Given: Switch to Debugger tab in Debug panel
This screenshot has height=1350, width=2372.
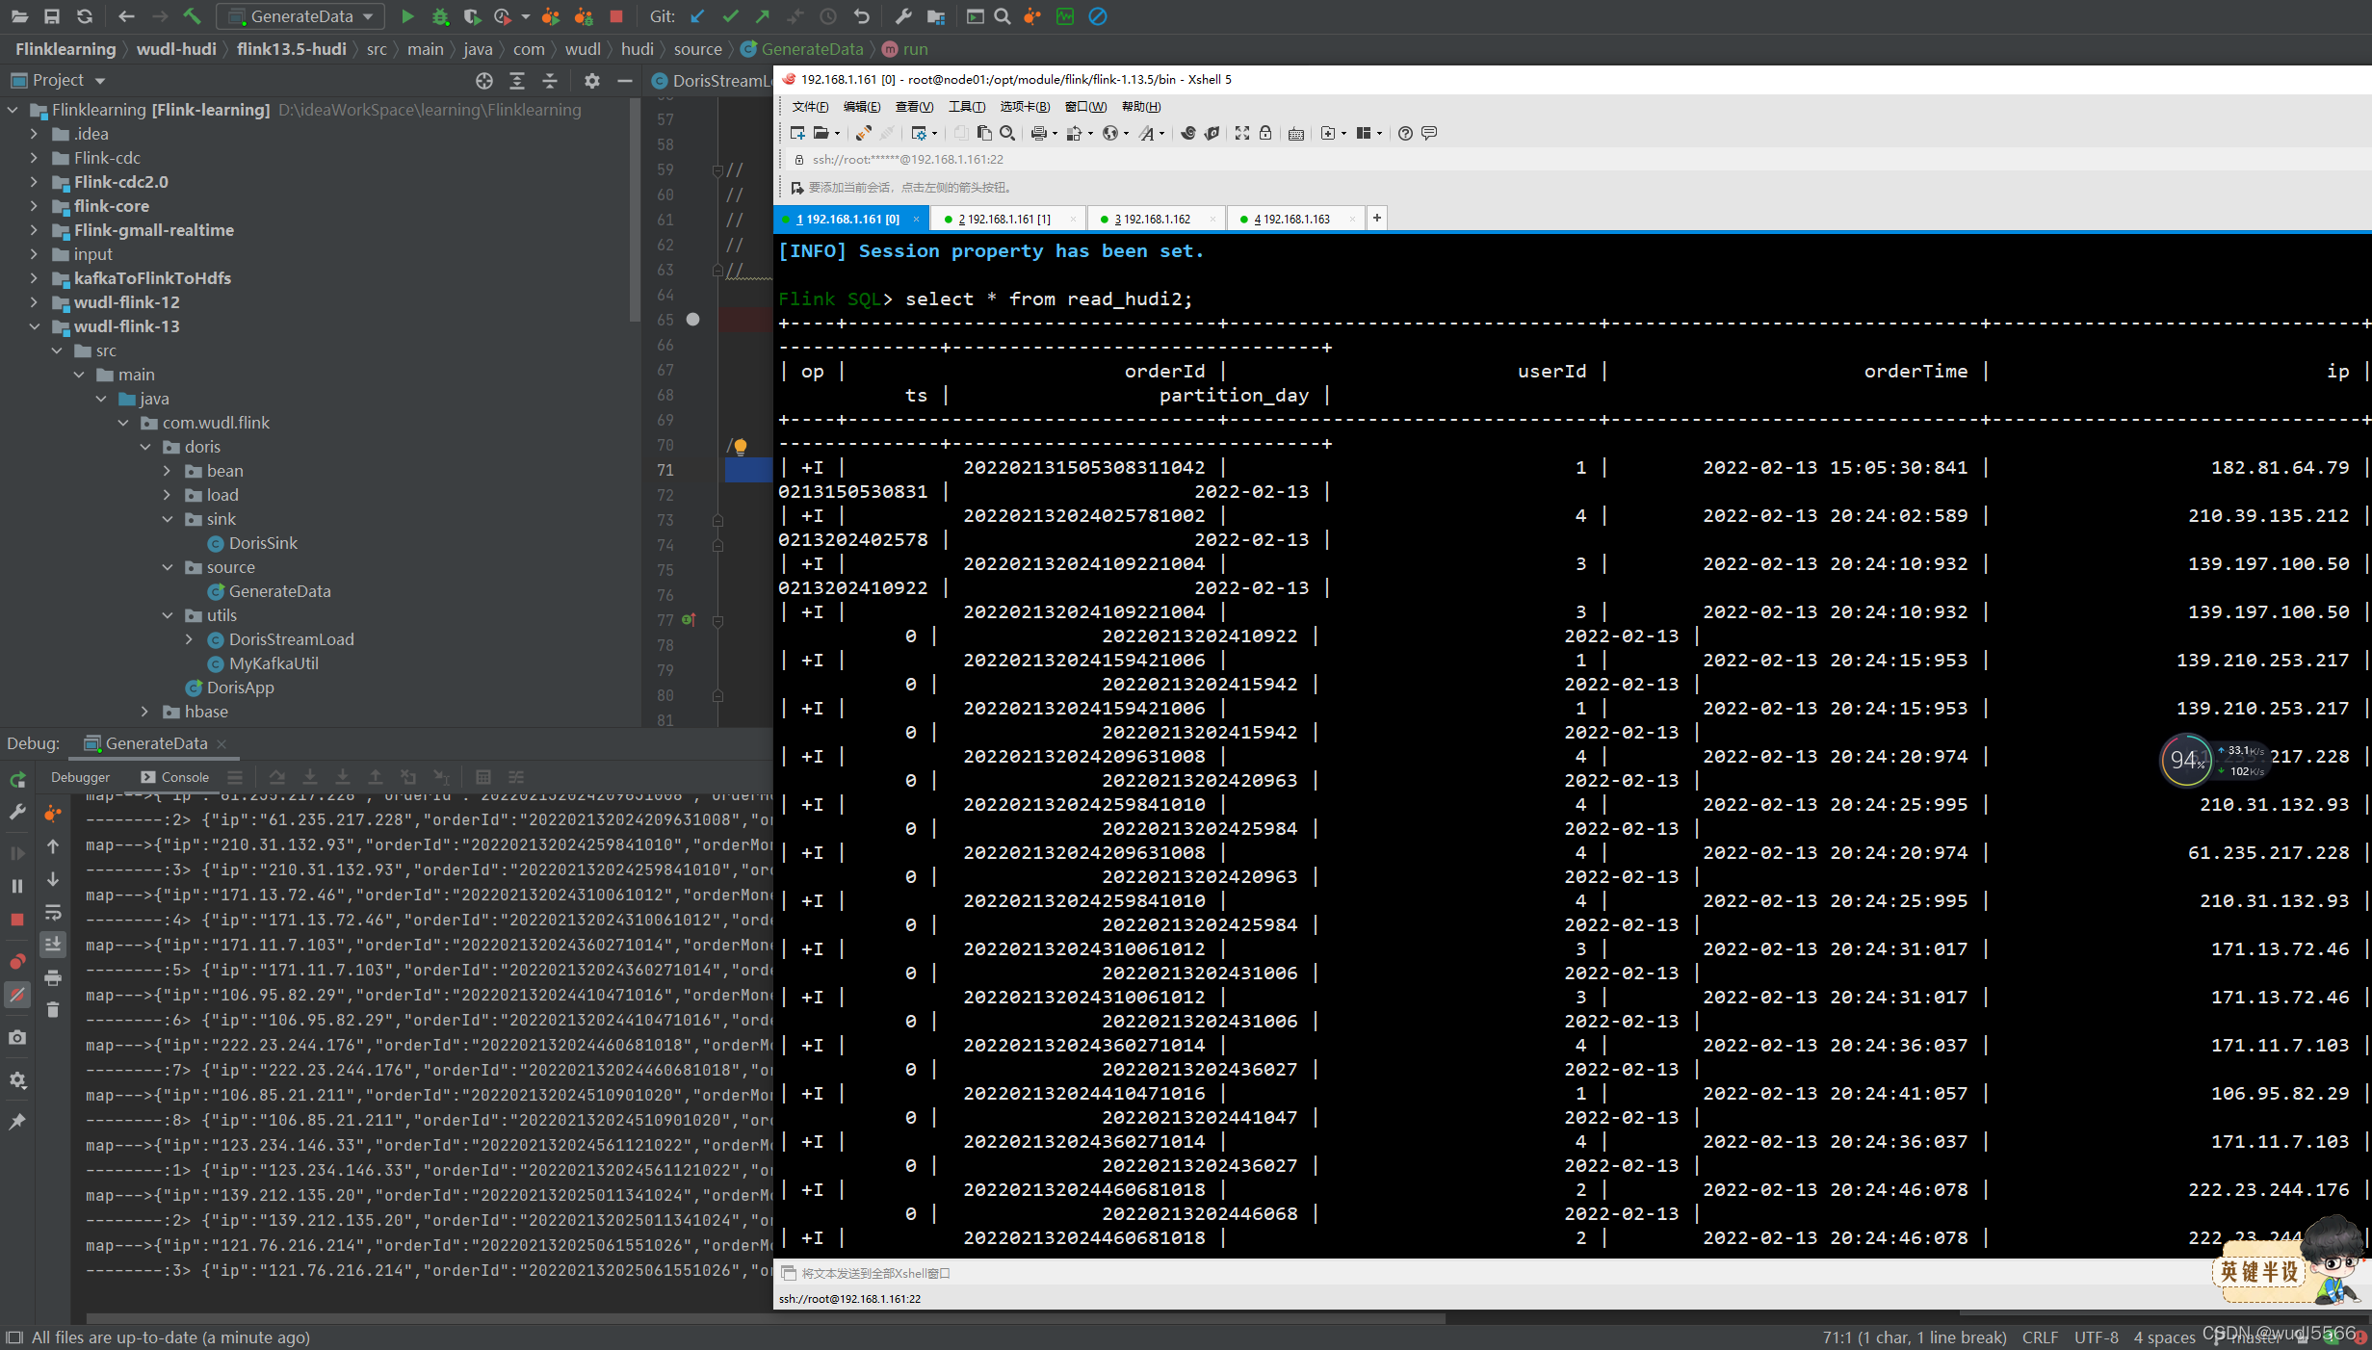Looking at the screenshot, I should (x=80, y=777).
